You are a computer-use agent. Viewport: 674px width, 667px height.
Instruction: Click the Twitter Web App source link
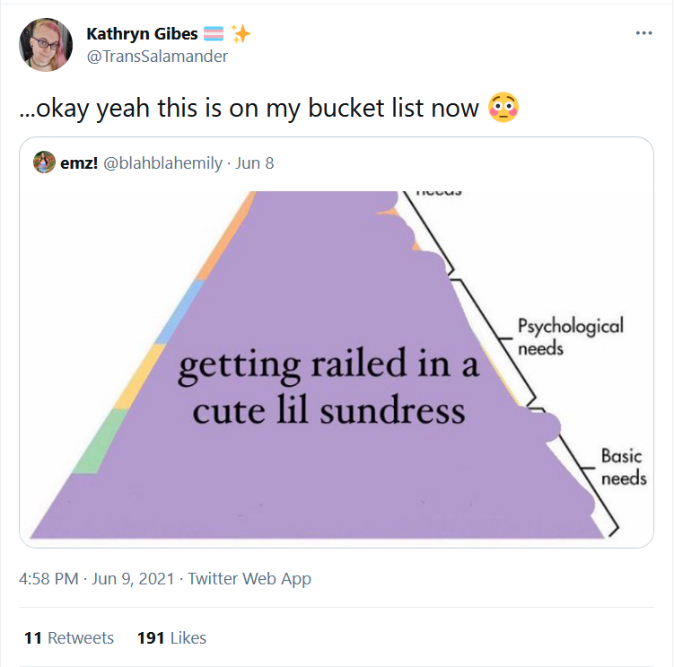click(x=249, y=579)
